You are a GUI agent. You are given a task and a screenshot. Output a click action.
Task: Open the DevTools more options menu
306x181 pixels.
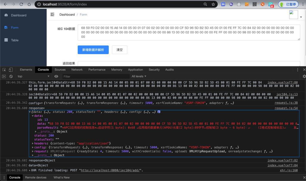tap(297, 70)
